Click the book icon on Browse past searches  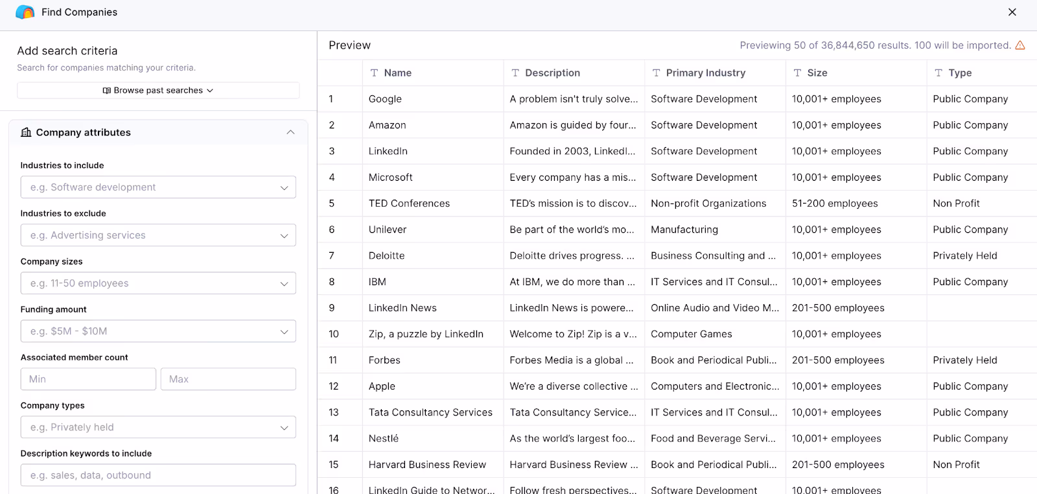point(107,91)
